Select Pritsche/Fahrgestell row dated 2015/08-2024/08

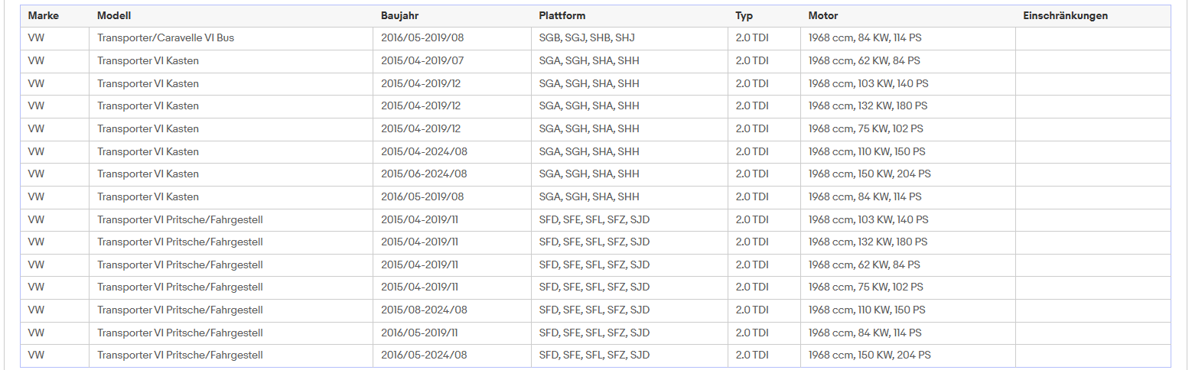(x=595, y=310)
